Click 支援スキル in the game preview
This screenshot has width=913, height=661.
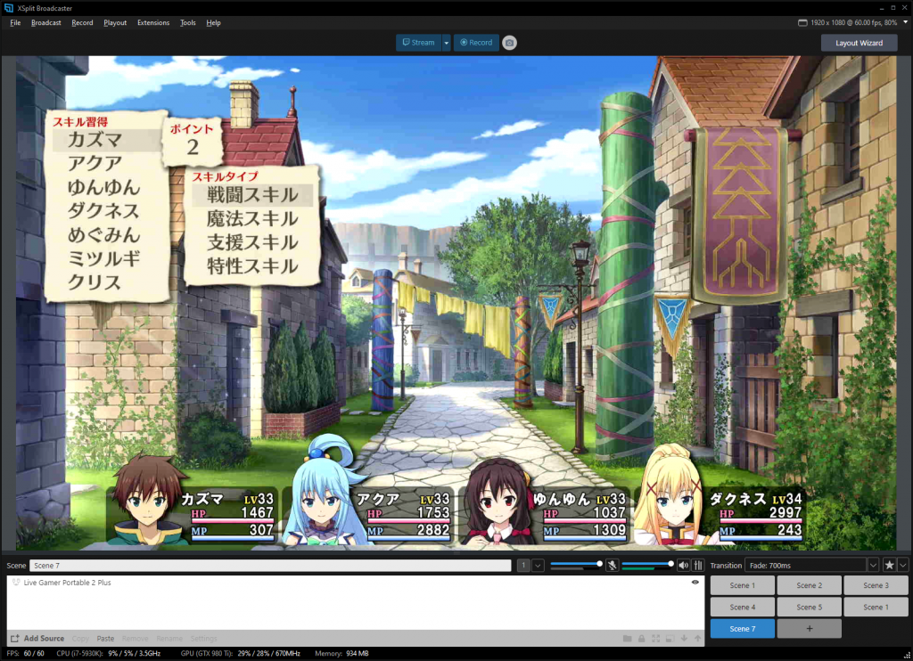click(252, 242)
